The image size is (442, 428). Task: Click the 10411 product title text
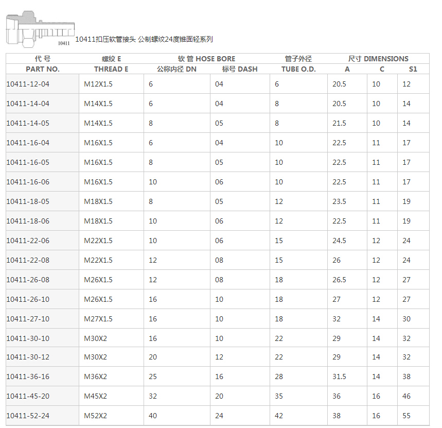[x=144, y=39]
